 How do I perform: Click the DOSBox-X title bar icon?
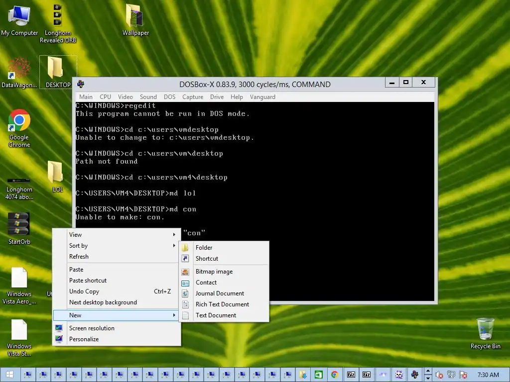[x=81, y=84]
